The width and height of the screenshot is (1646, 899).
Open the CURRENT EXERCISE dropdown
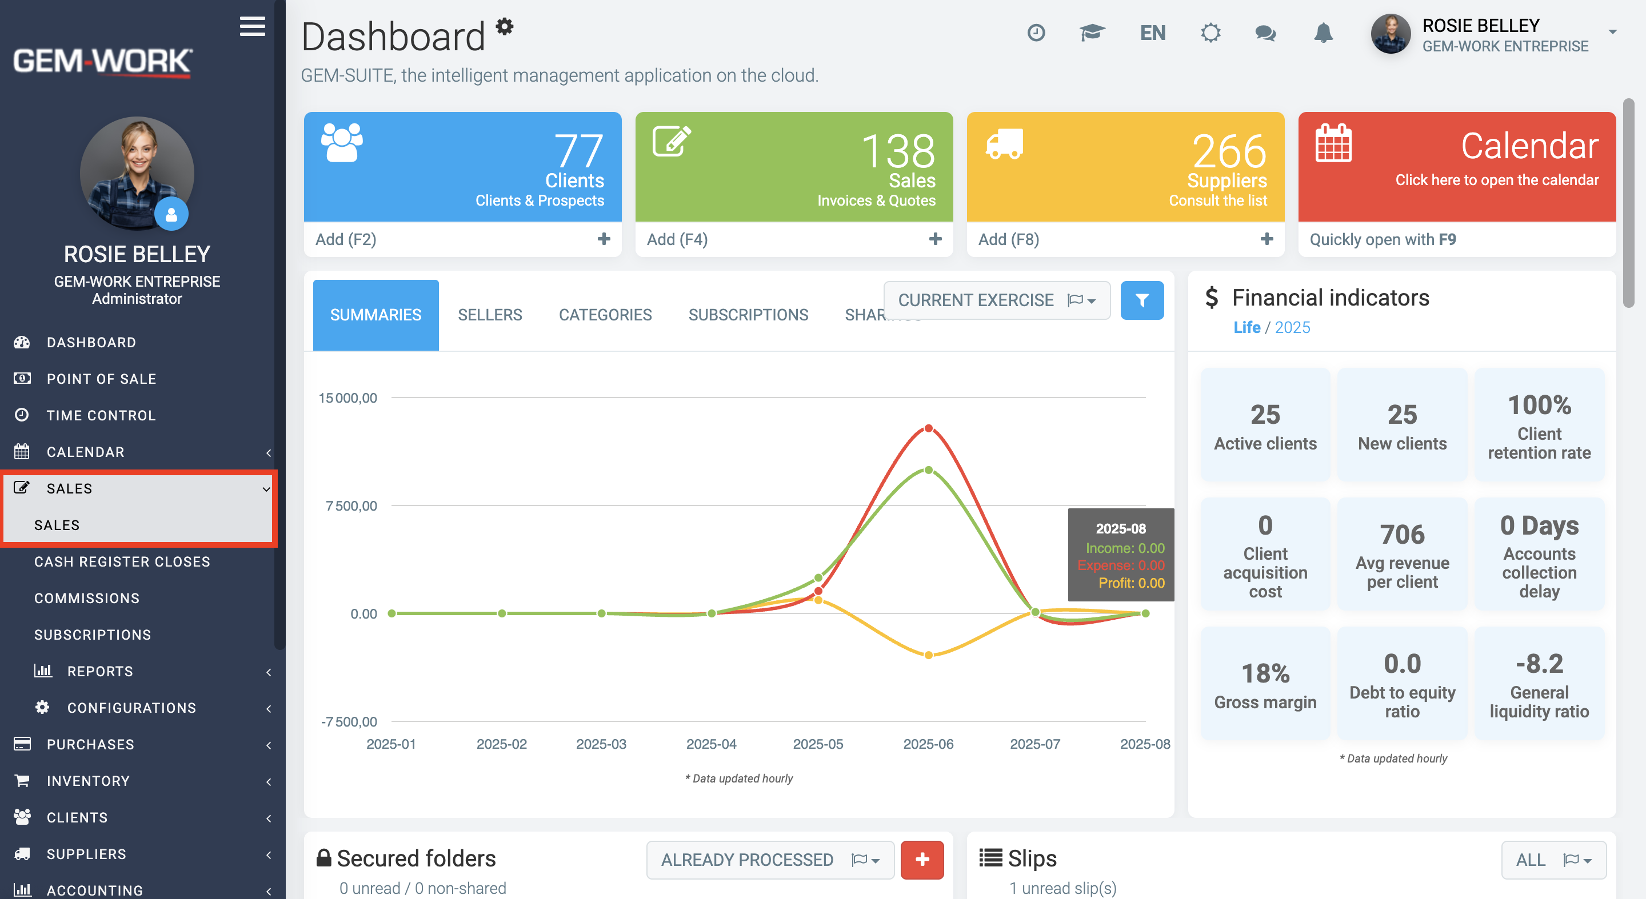tap(997, 300)
